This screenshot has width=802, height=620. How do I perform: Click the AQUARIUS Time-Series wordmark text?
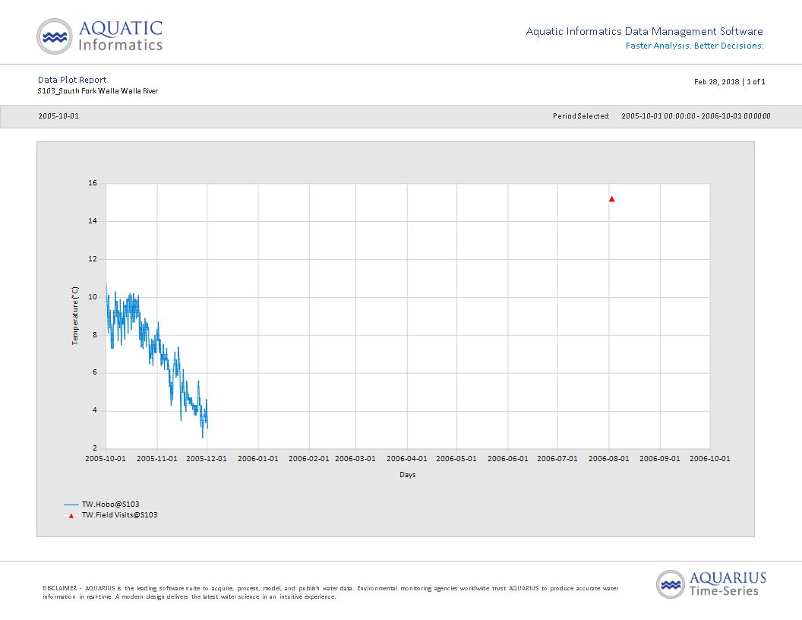click(728, 584)
